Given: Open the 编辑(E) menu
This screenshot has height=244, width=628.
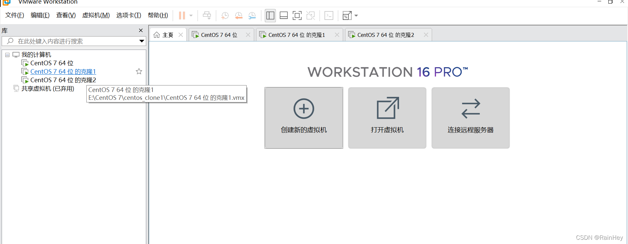Looking at the screenshot, I should point(40,15).
